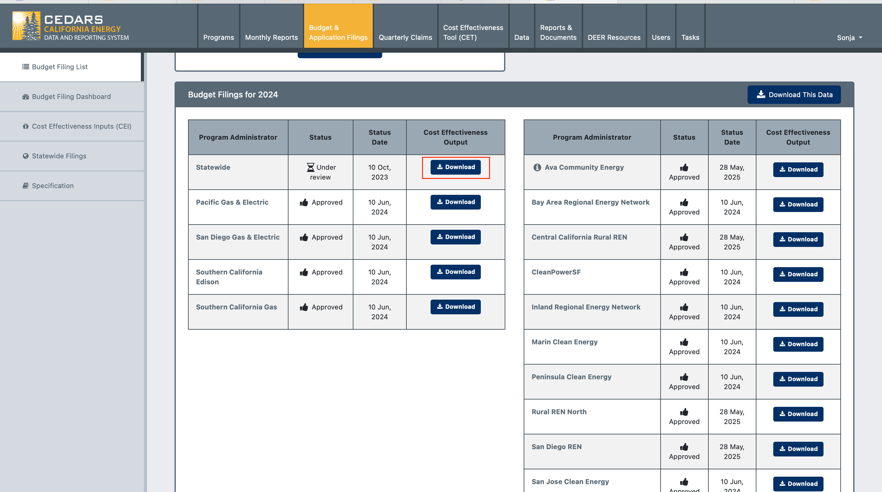Download Southern California Gas output

(x=455, y=307)
